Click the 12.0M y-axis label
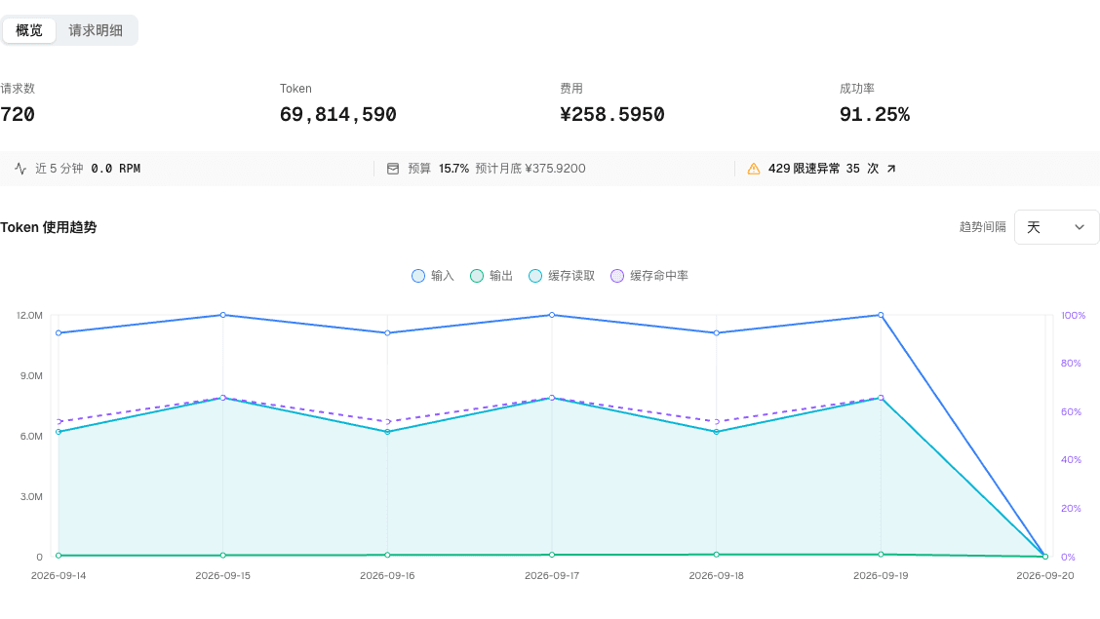Image resolution: width=1100 pixels, height=619 pixels. pyautogui.click(x=29, y=316)
